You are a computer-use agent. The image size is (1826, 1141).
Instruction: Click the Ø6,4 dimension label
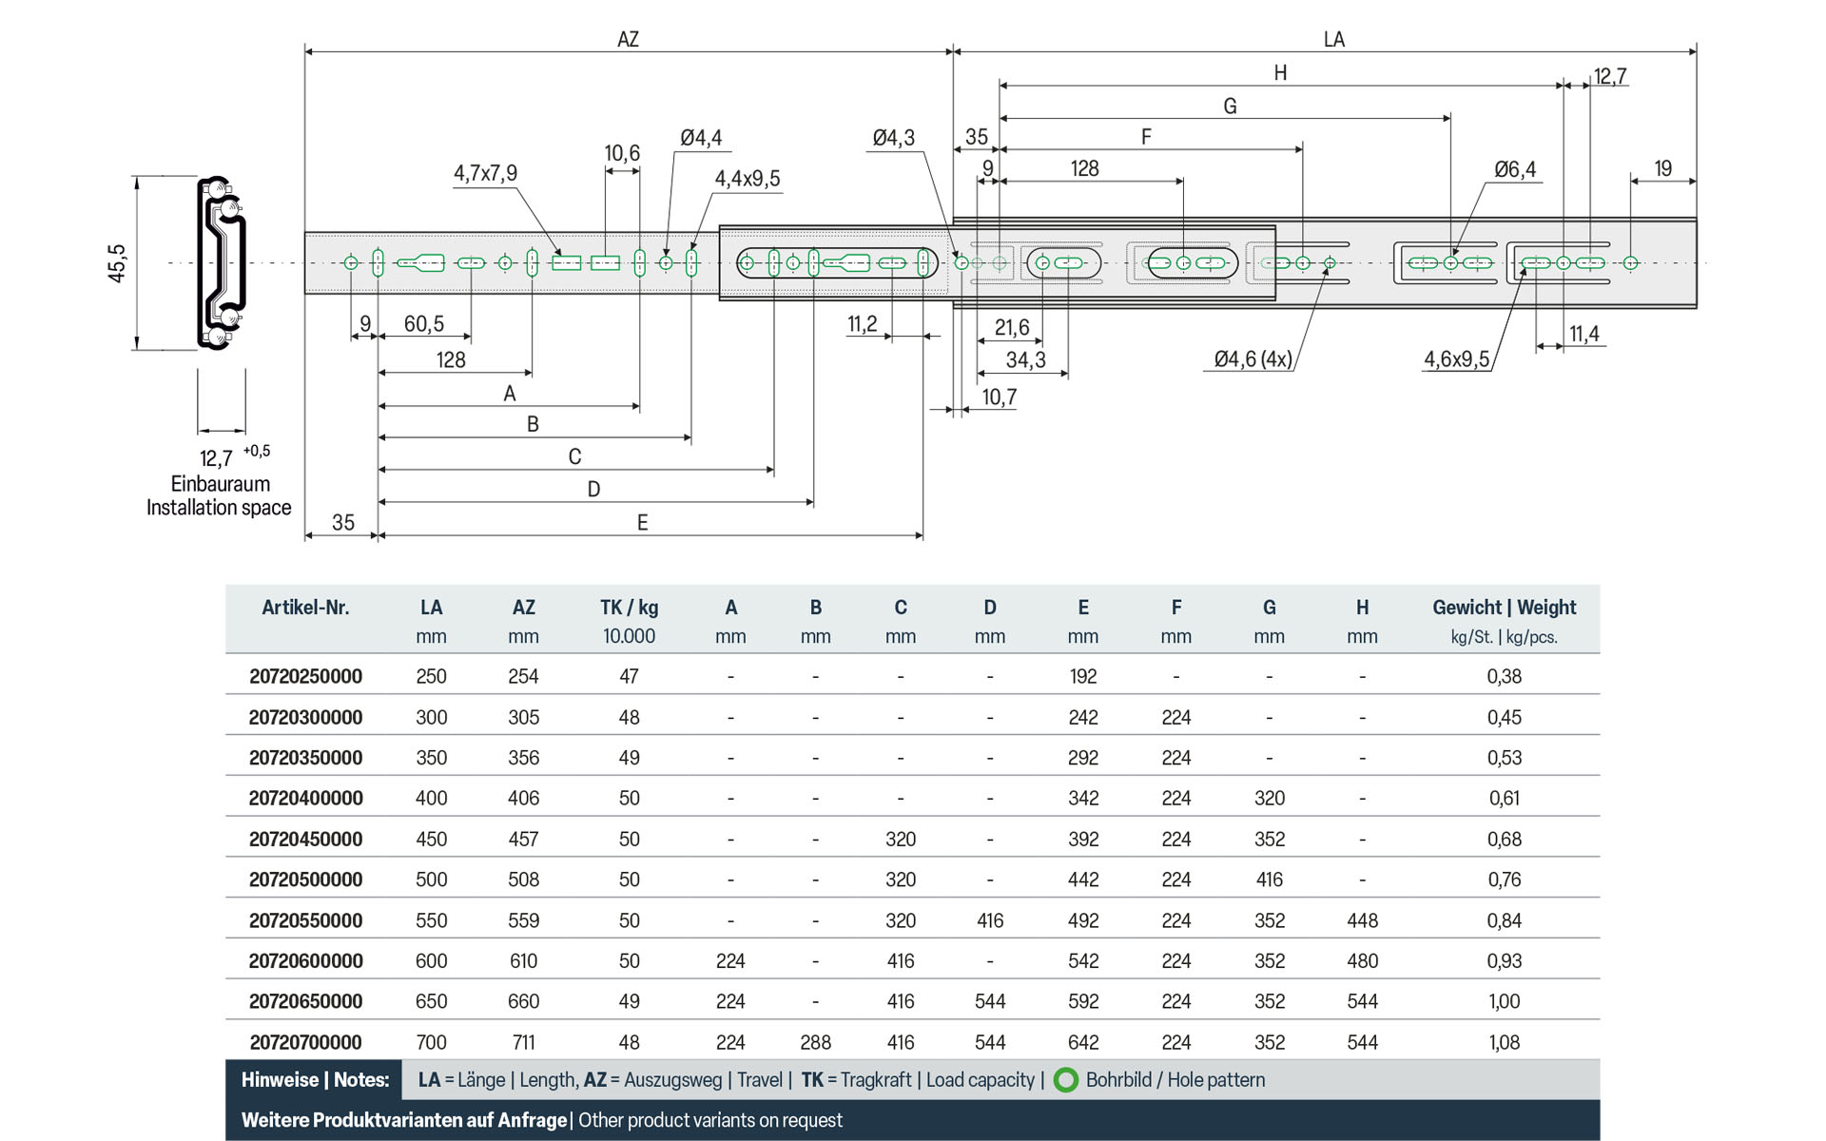pyautogui.click(x=1515, y=169)
